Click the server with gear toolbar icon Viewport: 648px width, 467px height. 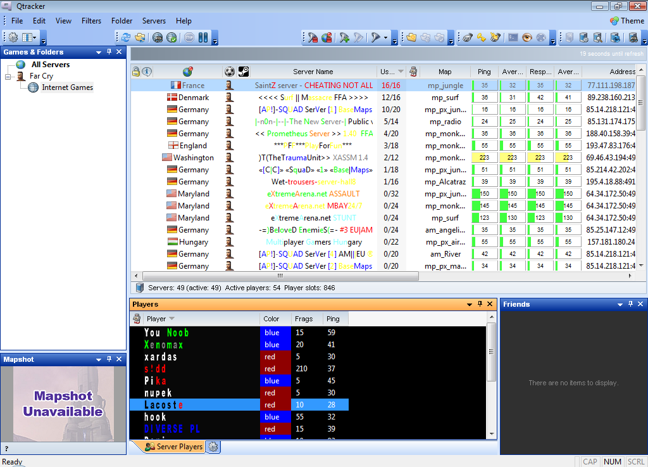(x=584, y=37)
